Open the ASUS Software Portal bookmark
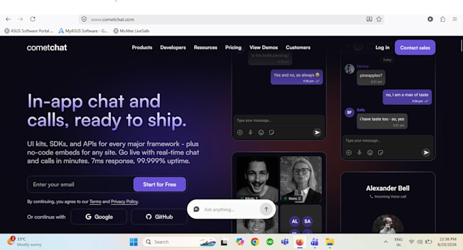The image size is (463, 250). point(29,31)
